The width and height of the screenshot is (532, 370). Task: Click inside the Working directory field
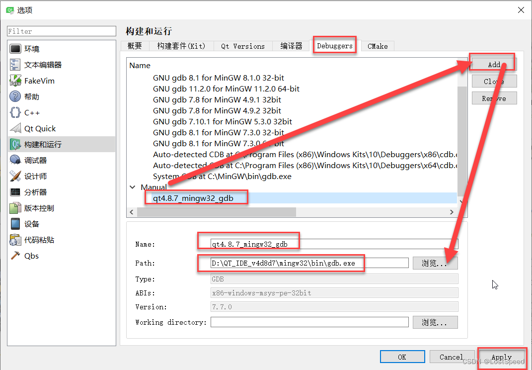click(x=309, y=322)
